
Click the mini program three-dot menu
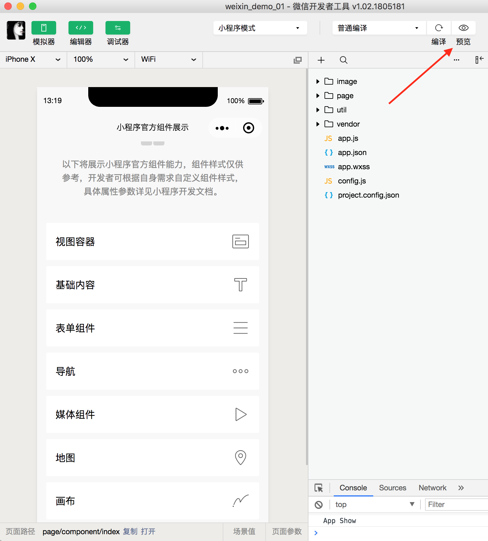(x=222, y=128)
